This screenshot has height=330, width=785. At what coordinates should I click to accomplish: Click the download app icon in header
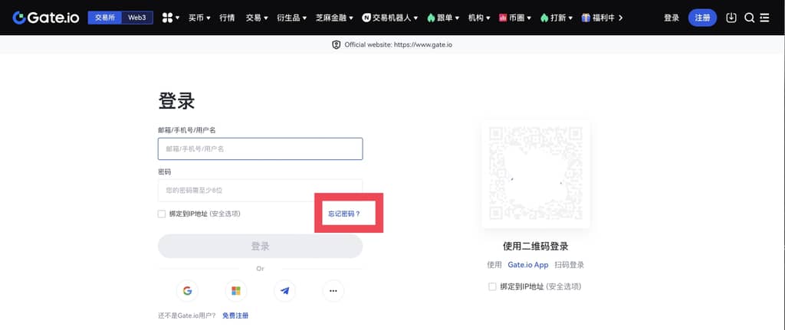click(x=731, y=18)
